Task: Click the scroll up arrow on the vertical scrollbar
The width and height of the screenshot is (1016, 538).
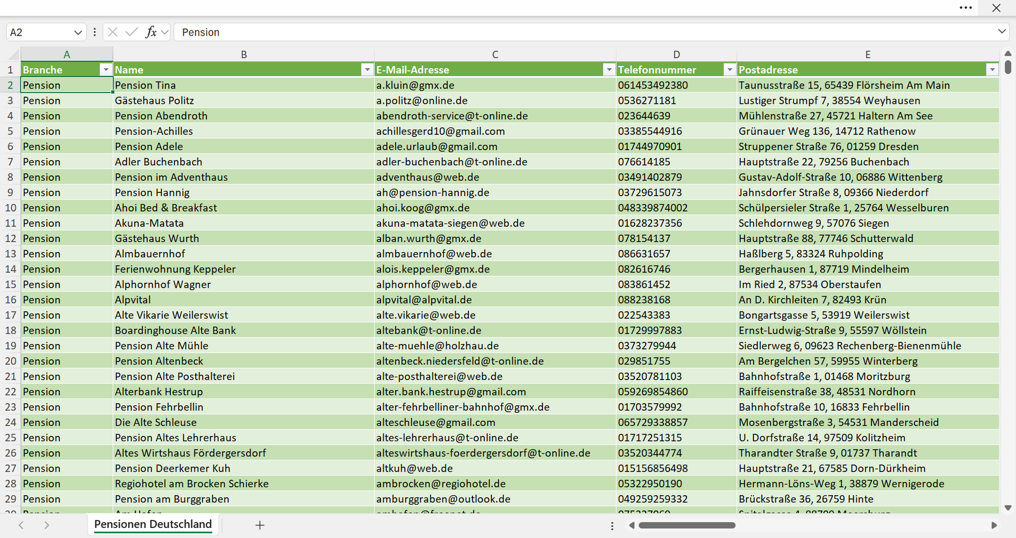Action: point(1008,54)
